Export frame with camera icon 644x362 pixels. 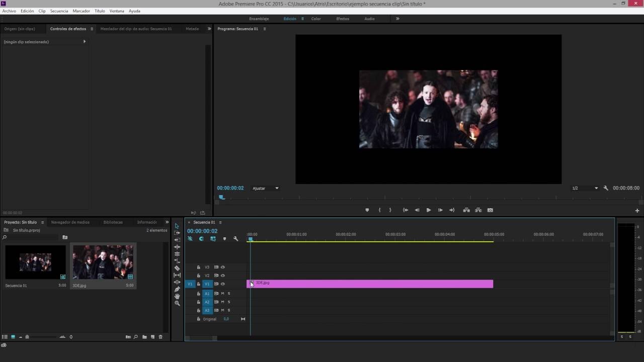coord(490,210)
